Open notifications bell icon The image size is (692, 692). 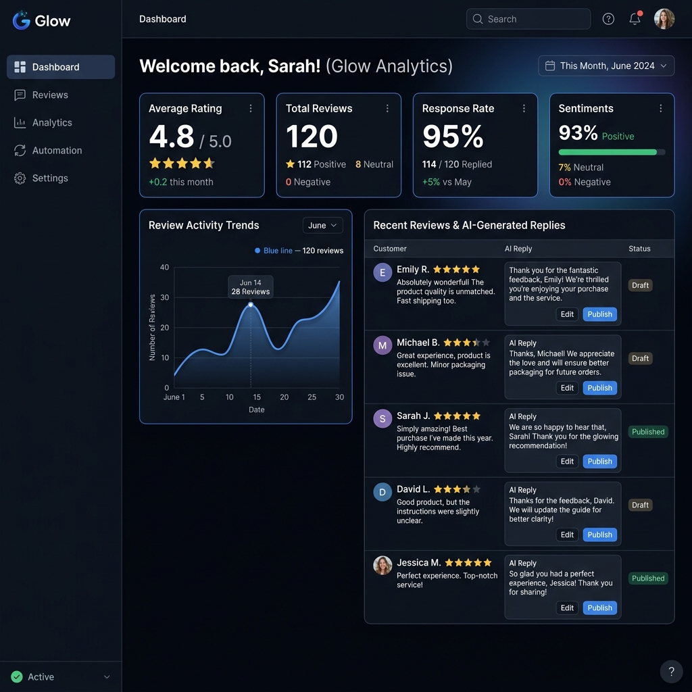coord(635,19)
